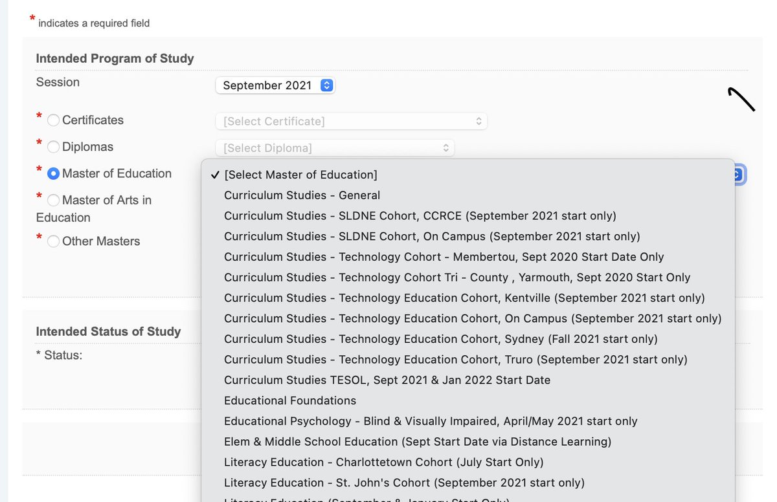The width and height of the screenshot is (777, 502).
Task: Click the Certificates label text
Action: (x=93, y=120)
